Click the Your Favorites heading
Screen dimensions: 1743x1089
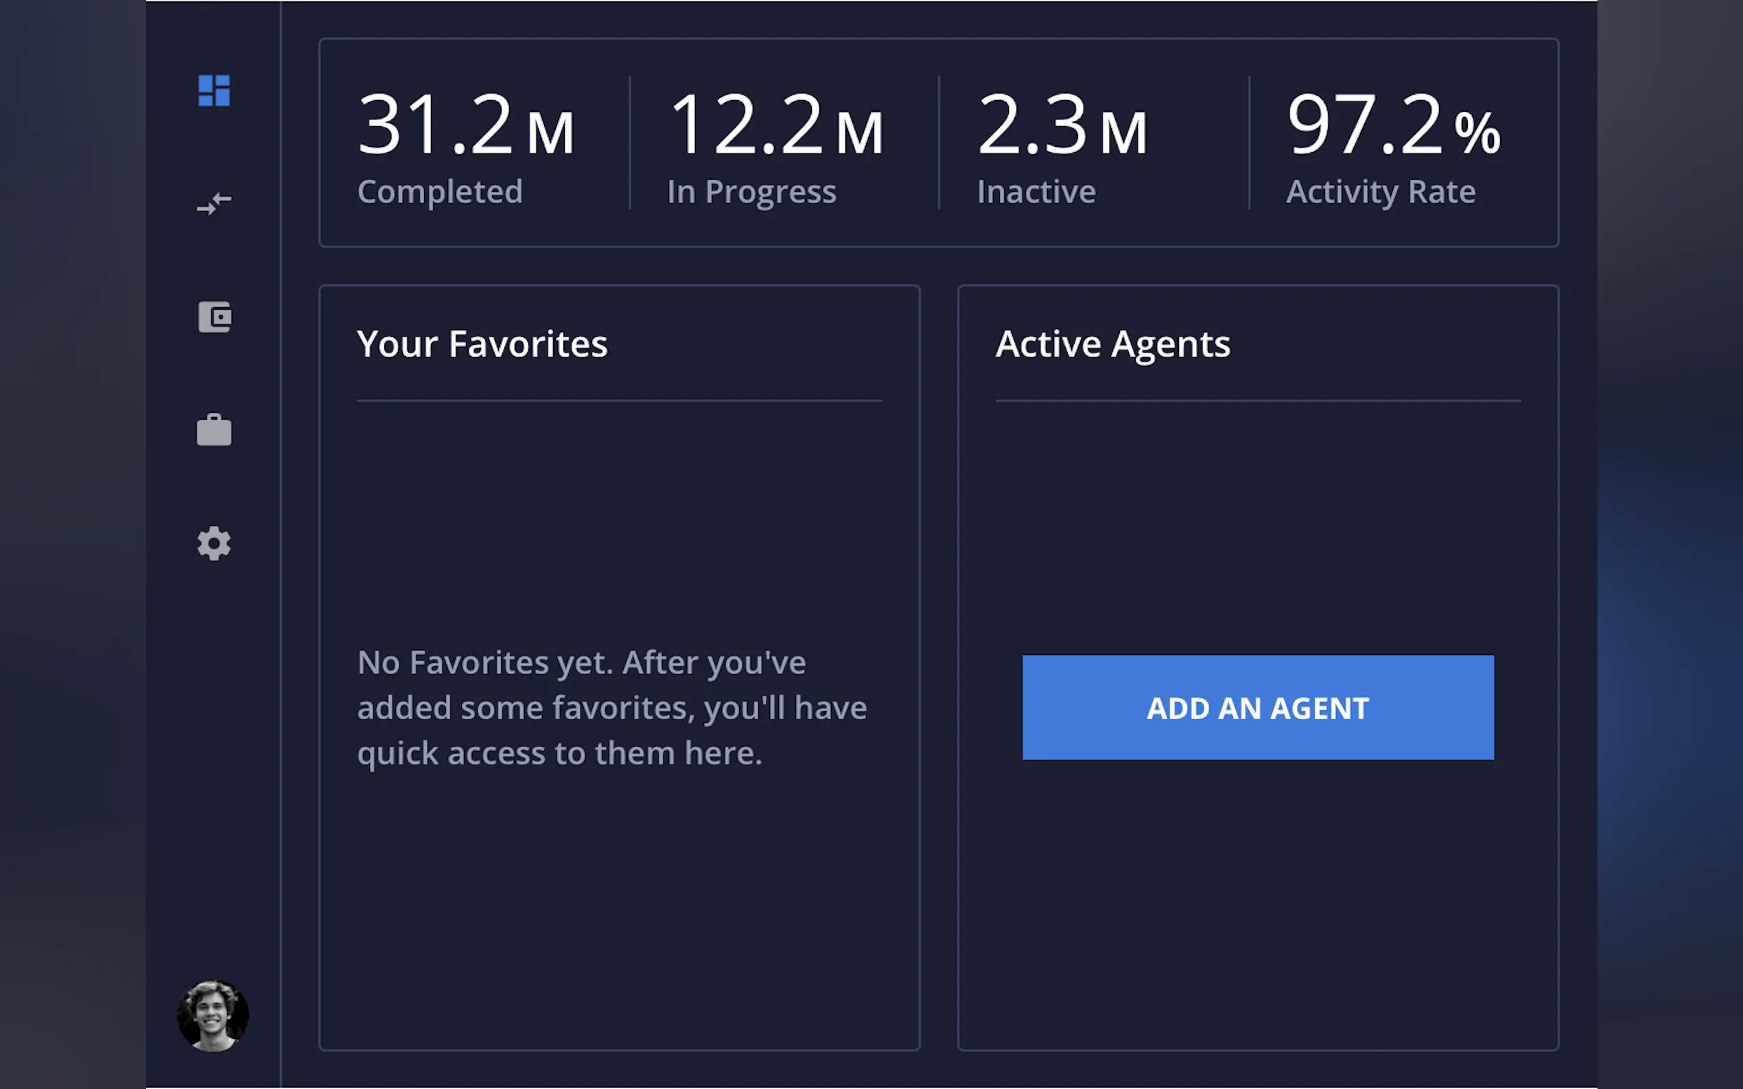click(482, 344)
